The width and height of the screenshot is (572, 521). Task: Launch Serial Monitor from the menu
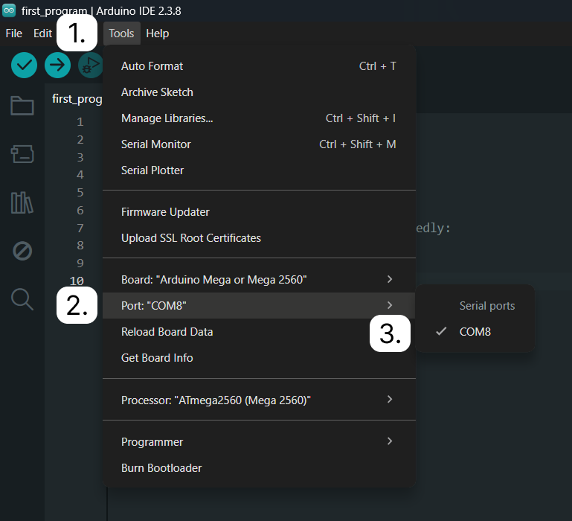click(x=259, y=144)
